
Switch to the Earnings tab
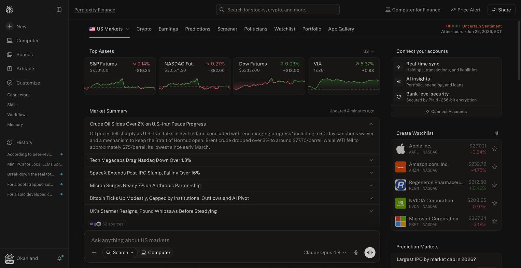[x=168, y=29]
